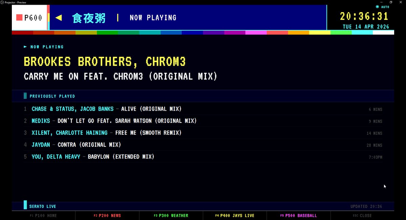The width and height of the screenshot is (406, 220).
Task: Select track Alive (Original Mix)
Action: (x=151, y=109)
